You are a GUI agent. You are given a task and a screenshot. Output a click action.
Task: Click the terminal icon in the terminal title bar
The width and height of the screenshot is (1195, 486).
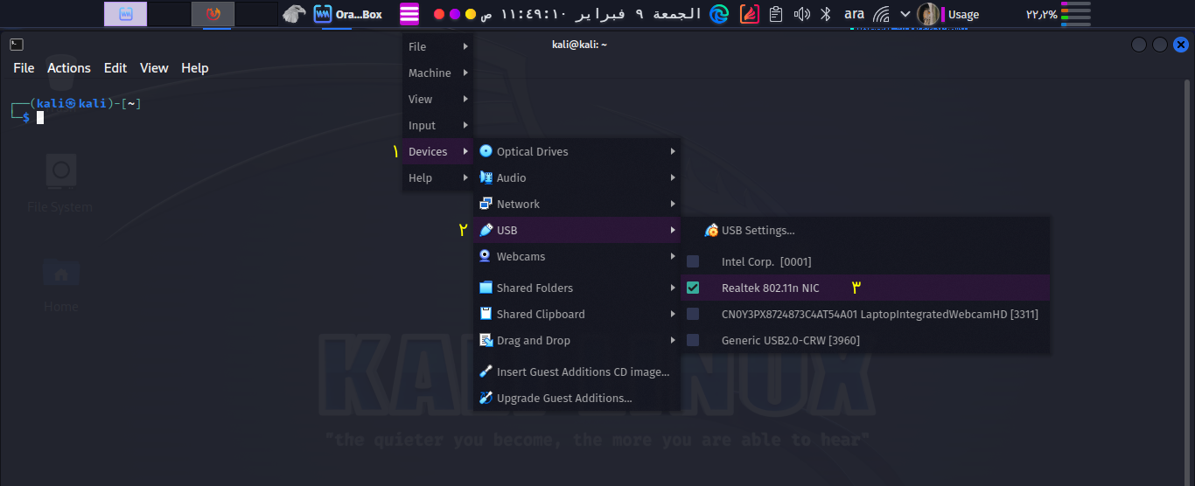click(x=17, y=45)
